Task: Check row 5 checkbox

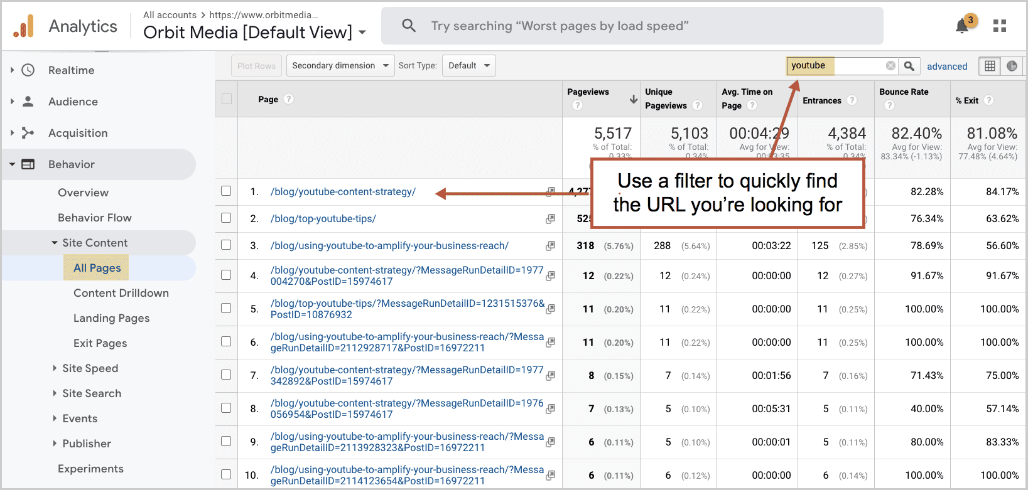Action: point(226,308)
